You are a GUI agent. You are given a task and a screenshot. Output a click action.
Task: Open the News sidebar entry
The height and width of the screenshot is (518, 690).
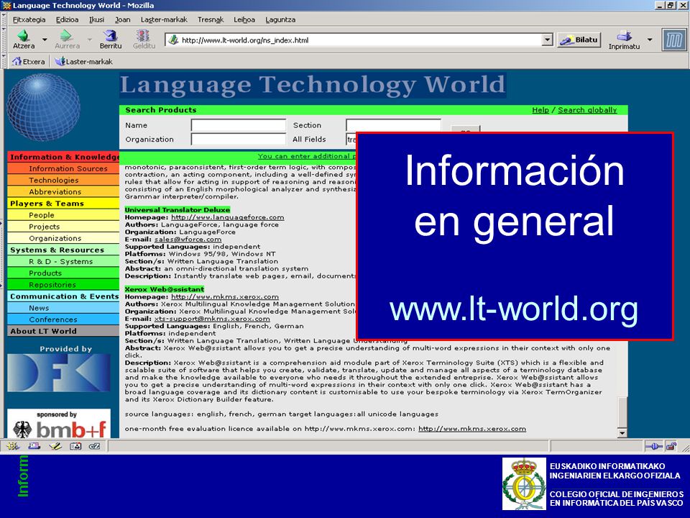click(63, 308)
